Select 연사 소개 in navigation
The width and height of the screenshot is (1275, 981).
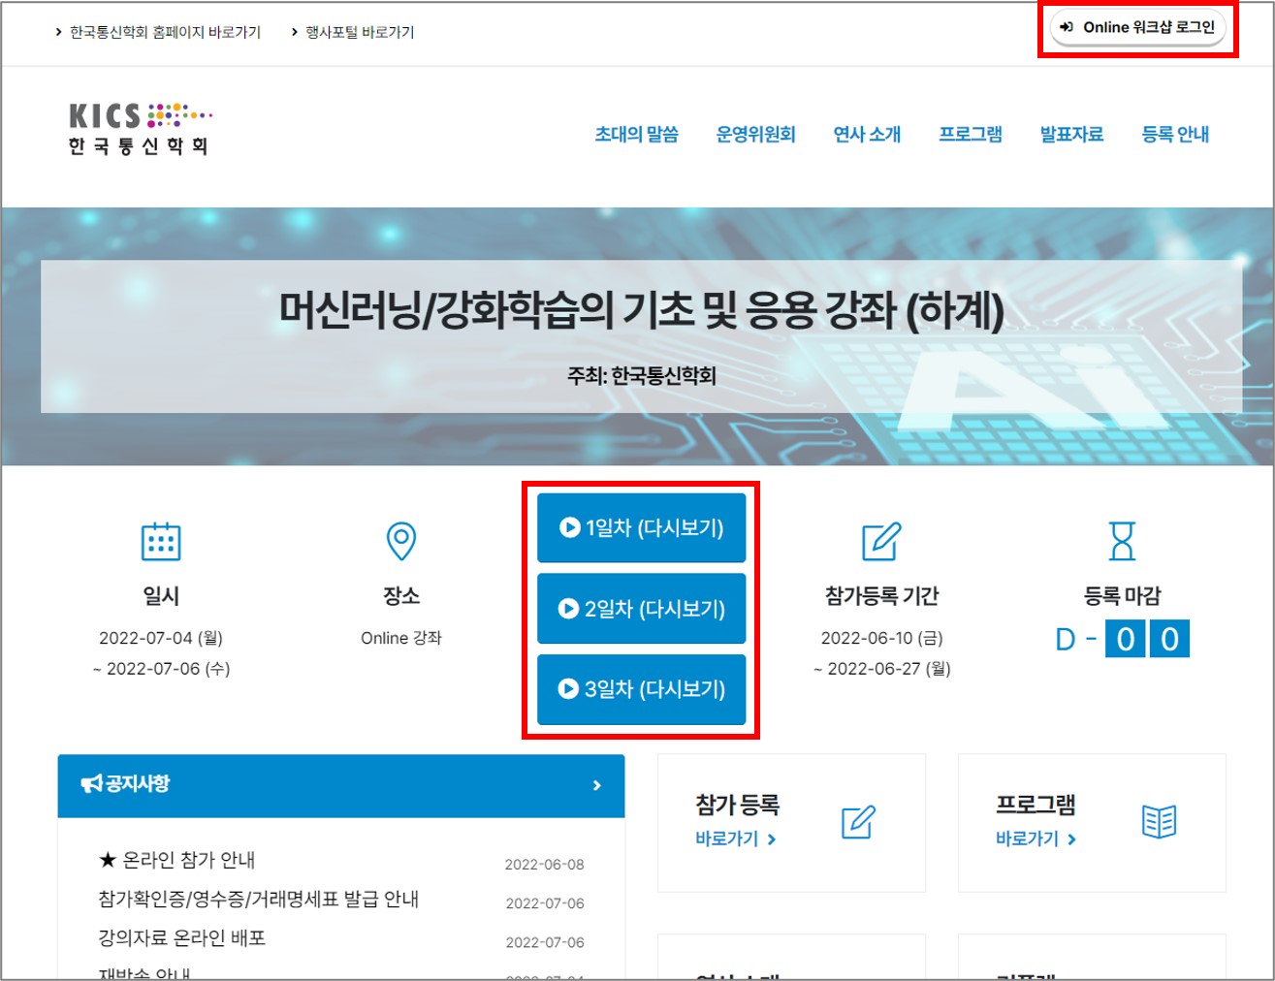click(867, 135)
